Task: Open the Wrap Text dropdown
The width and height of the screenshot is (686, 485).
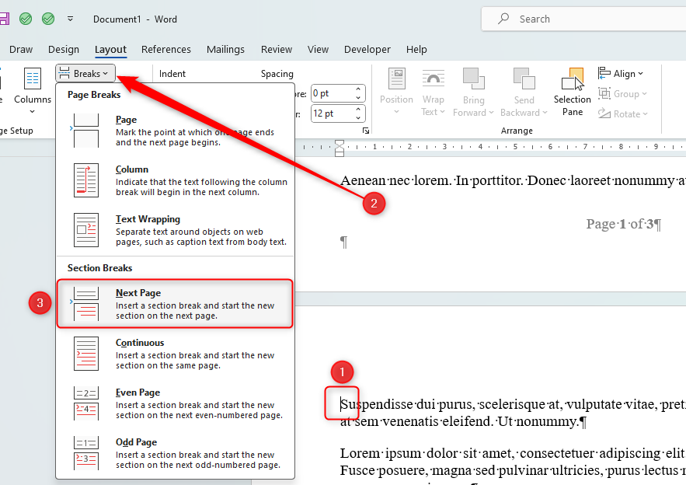Action: (434, 91)
